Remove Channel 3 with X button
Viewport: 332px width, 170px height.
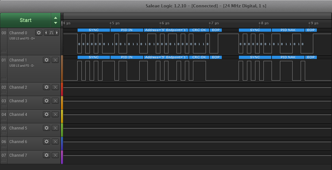[x=55, y=101]
